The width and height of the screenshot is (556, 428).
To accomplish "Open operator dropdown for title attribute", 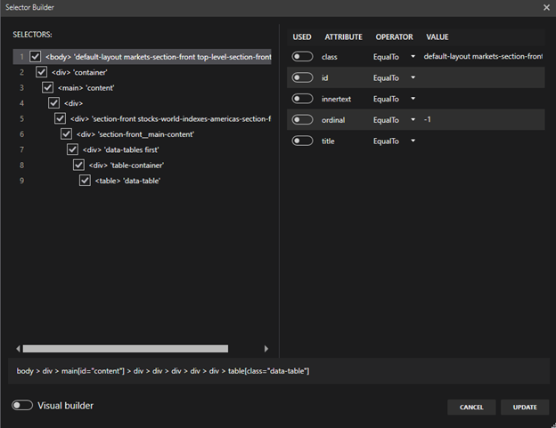I will coord(413,141).
